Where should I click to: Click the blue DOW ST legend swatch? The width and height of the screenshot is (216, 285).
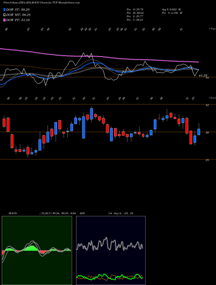[x=5, y=9]
